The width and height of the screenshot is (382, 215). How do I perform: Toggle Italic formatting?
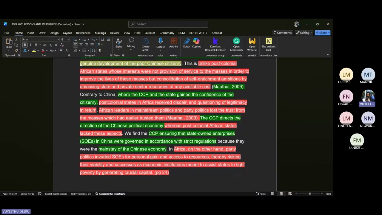click(30, 45)
